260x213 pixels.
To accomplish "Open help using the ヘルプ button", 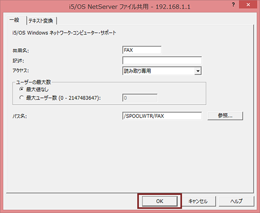I will tap(237, 201).
